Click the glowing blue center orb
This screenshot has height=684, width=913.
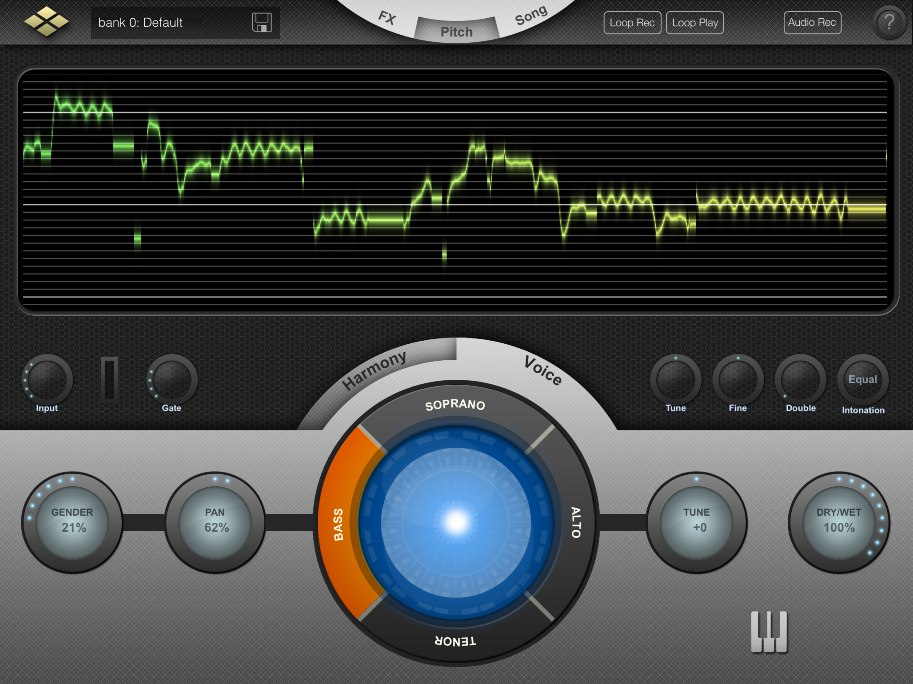click(x=456, y=522)
